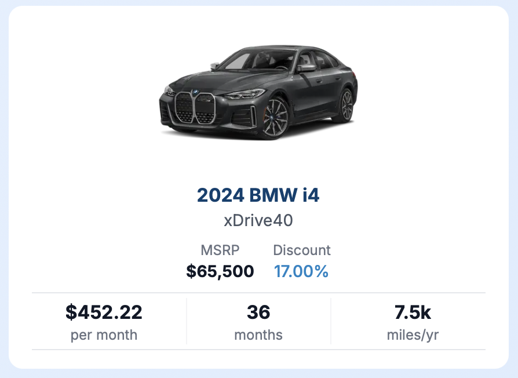The image size is (518, 378).
Task: Click the 36 lease term value
Action: 258,312
